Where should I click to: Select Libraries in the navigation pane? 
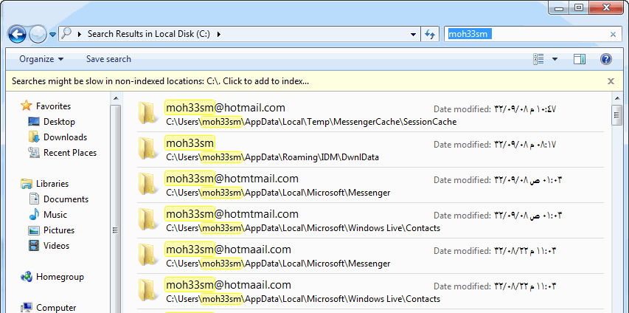coord(52,184)
